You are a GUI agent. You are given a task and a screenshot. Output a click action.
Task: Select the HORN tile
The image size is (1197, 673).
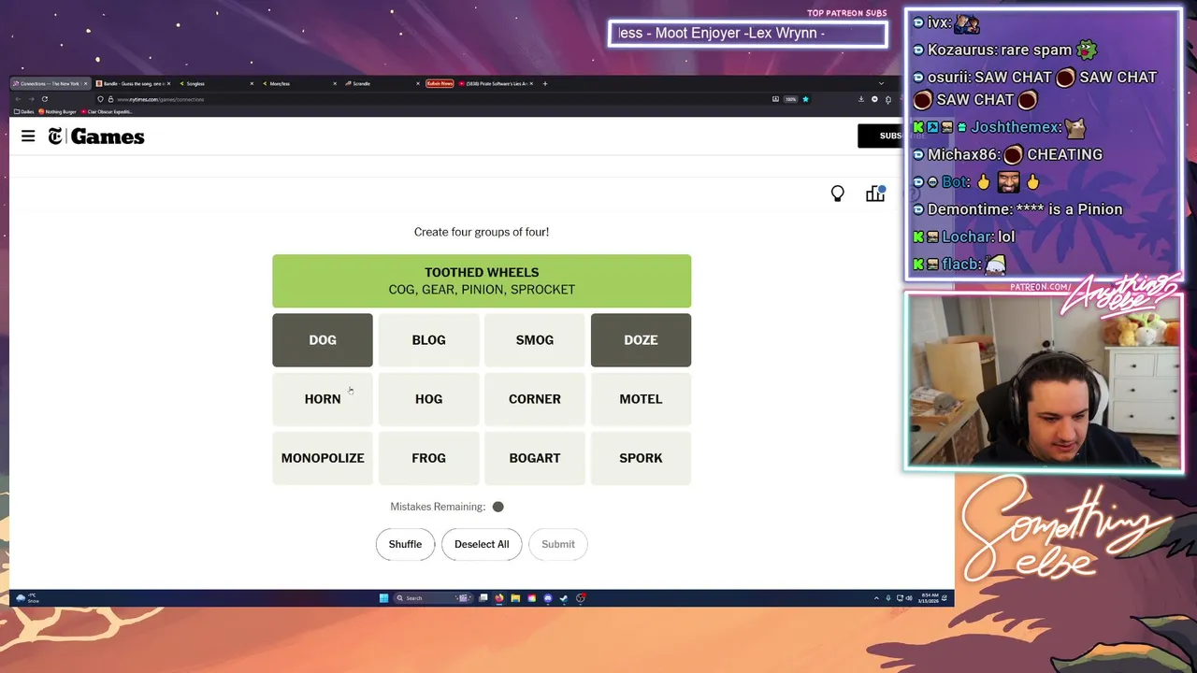[323, 399]
